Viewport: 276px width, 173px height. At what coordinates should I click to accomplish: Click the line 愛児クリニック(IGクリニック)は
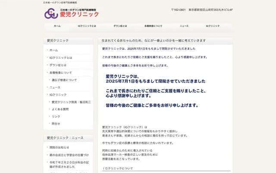tap(125, 127)
